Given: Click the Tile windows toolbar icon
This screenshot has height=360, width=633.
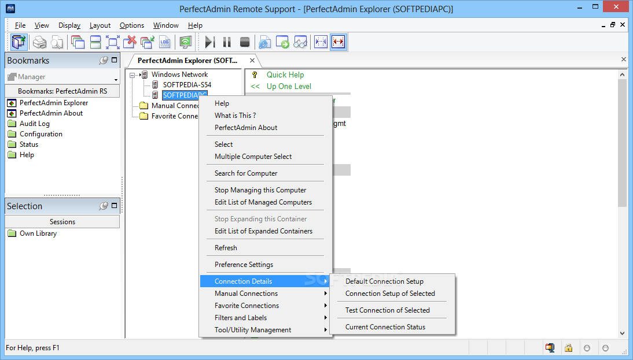Looking at the screenshot, I should (95, 42).
